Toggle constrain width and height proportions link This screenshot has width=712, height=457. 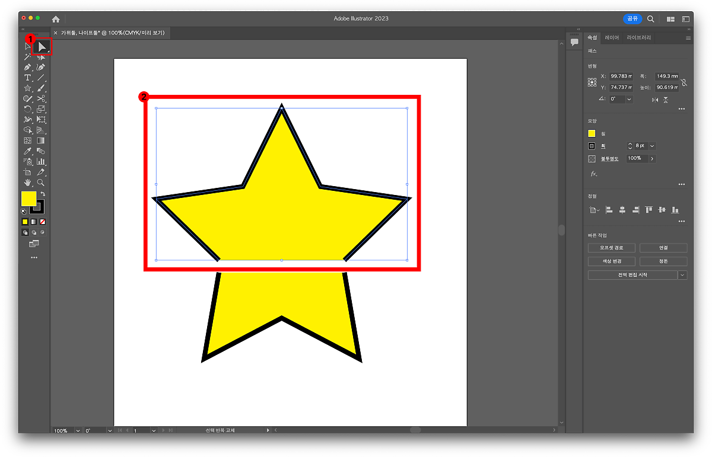(684, 82)
